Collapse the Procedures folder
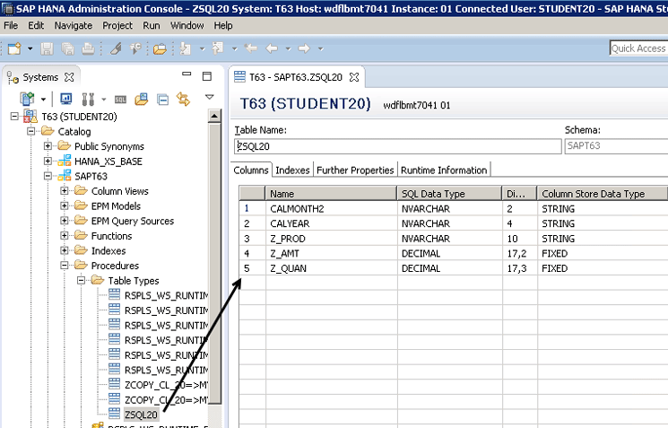Image resolution: width=668 pixels, height=428 pixels. [x=65, y=266]
